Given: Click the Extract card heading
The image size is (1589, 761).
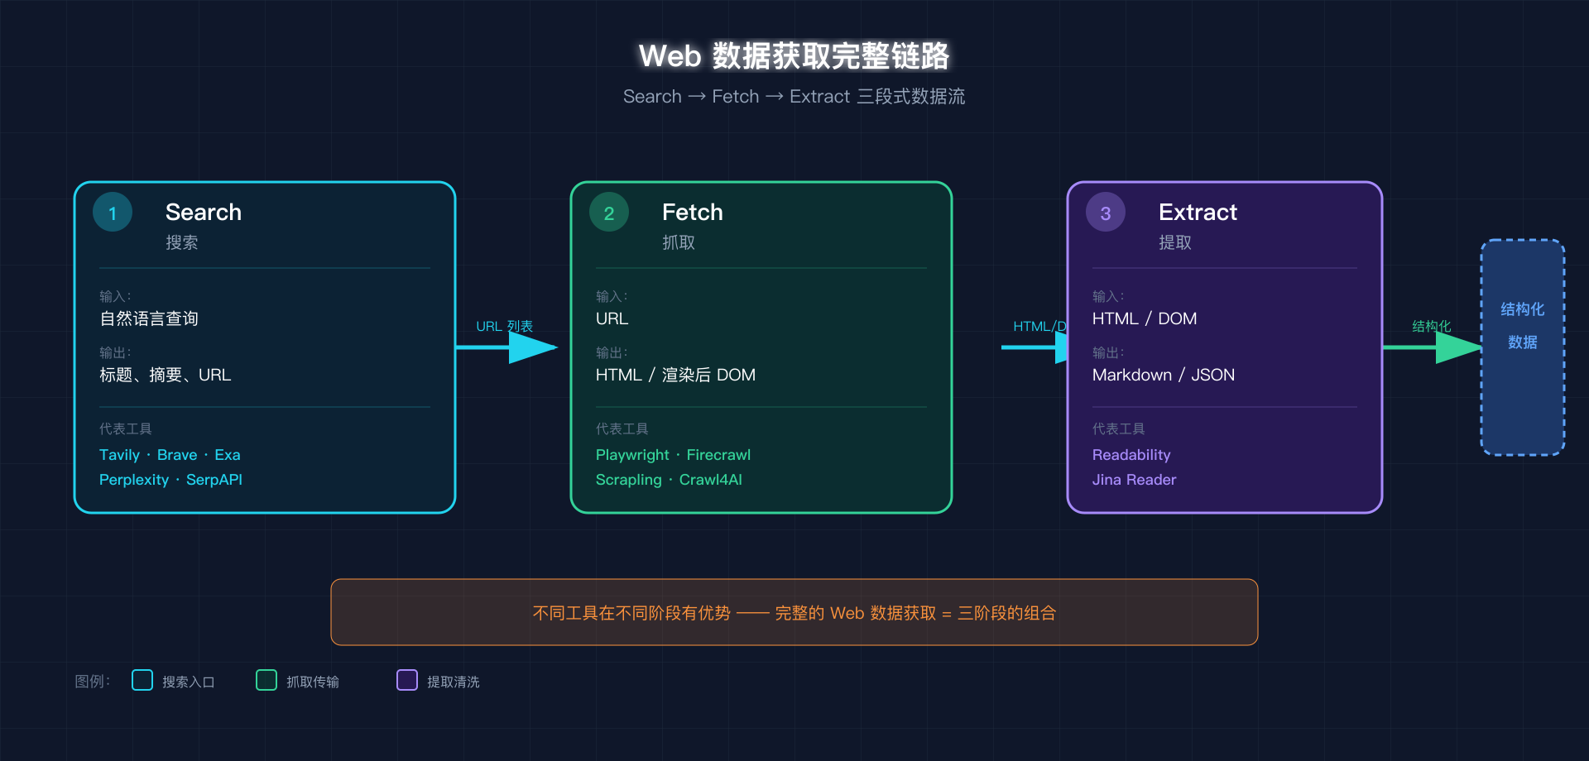Looking at the screenshot, I should [1198, 213].
